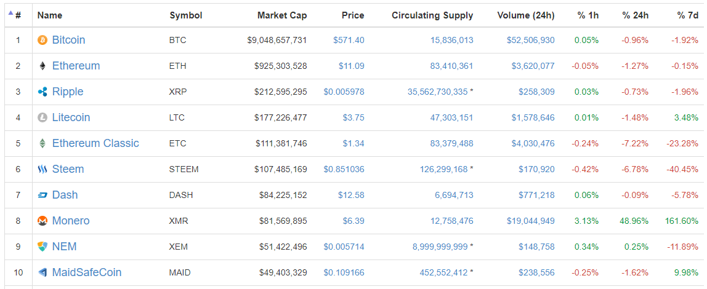Click the Monero orange logo icon
The width and height of the screenshot is (707, 289).
(42, 221)
